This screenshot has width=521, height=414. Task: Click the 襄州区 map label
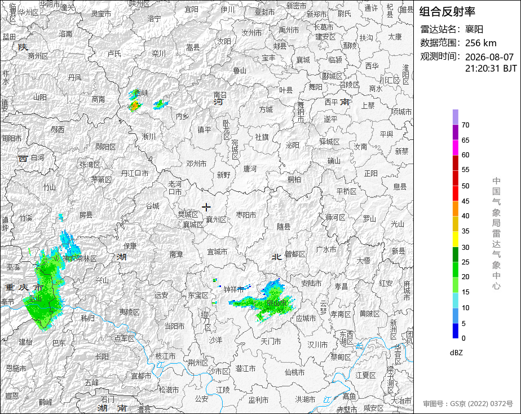pos(216,219)
